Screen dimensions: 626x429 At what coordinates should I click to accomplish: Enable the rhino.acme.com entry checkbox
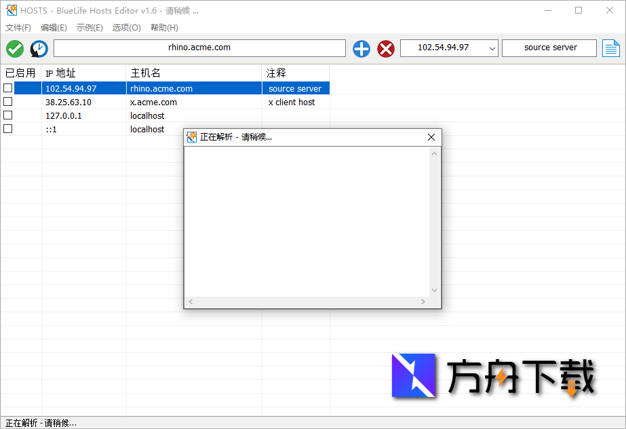tap(7, 88)
